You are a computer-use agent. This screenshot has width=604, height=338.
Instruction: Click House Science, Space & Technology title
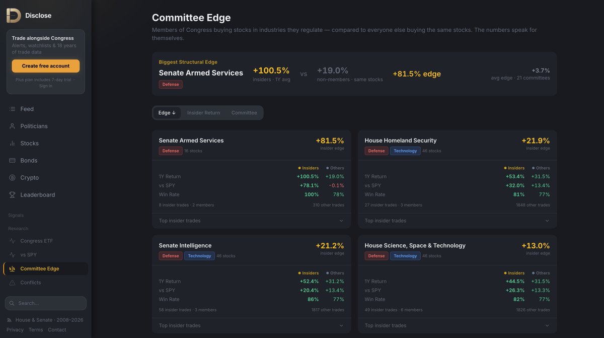point(415,245)
